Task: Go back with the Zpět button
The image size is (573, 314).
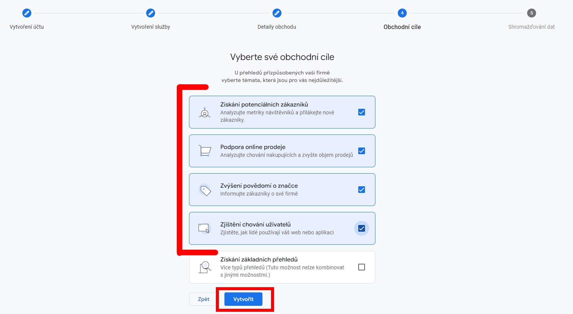Action: (204, 299)
